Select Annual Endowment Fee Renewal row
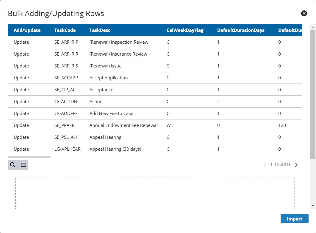This screenshot has width=316, height=233. pyautogui.click(x=123, y=125)
